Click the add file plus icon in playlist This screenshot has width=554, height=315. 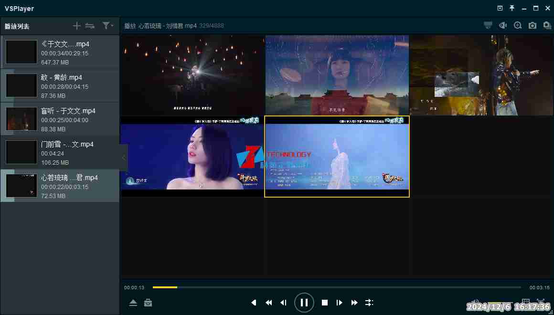(76, 26)
